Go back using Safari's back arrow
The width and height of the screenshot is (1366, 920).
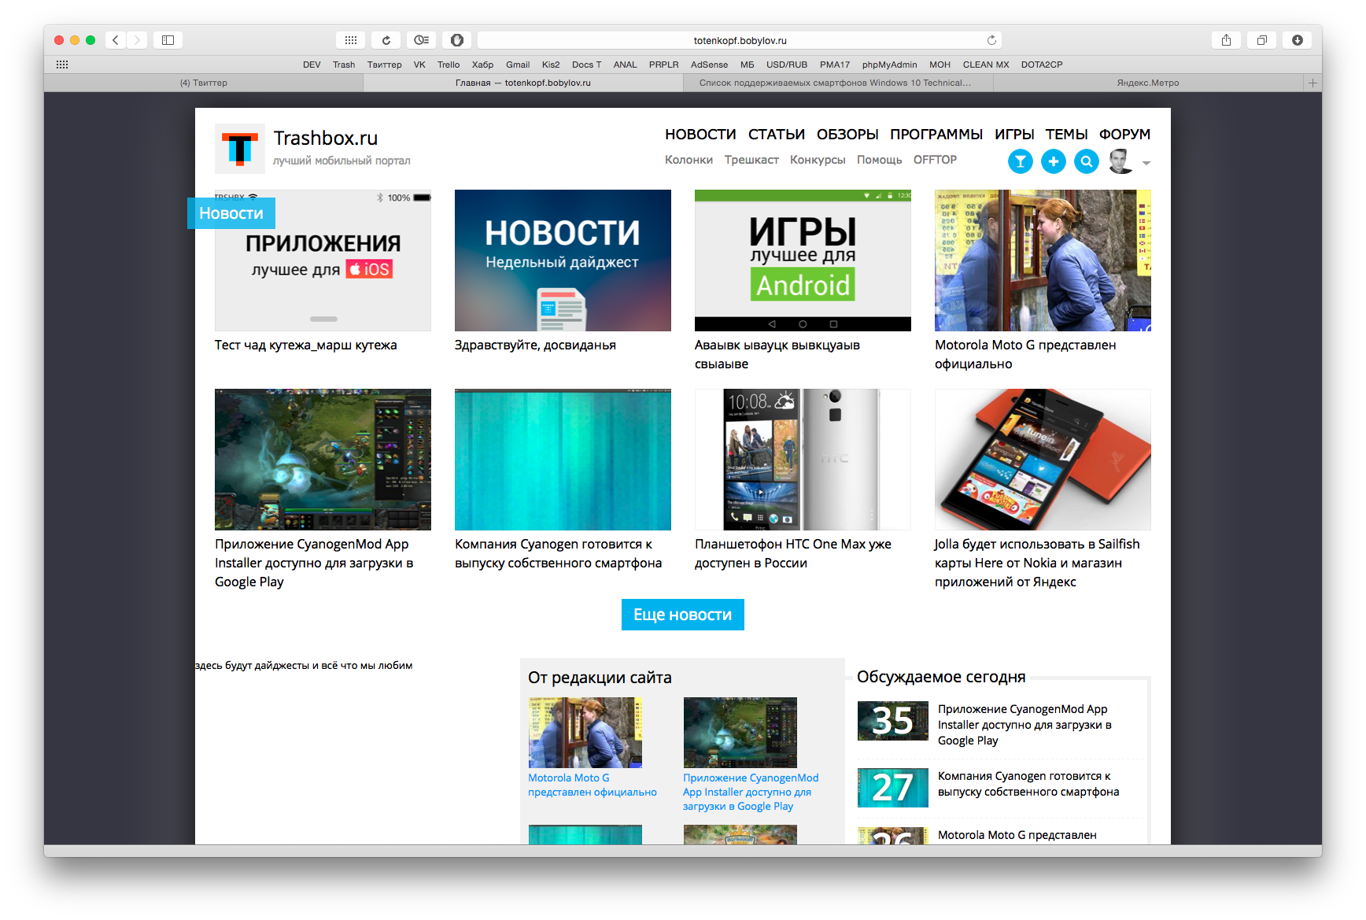116,40
